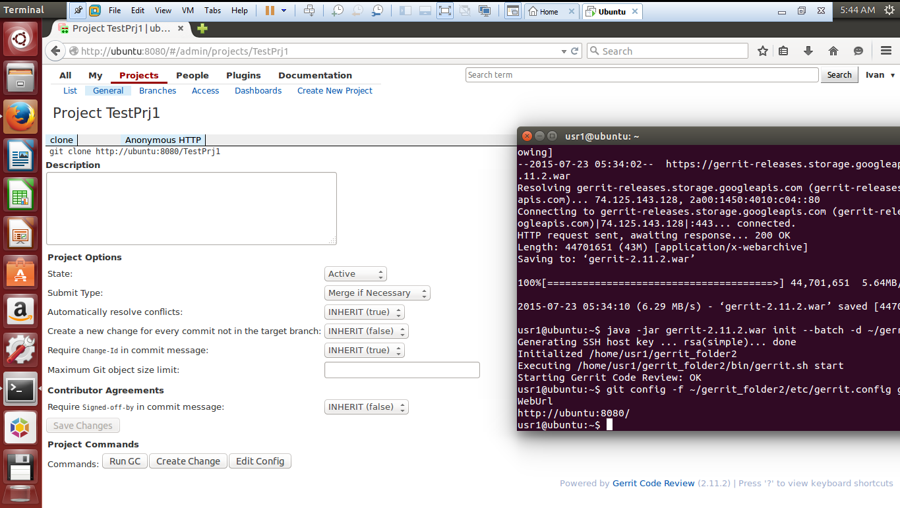Expand the Submit Type dropdown
Viewport: 900px width, 508px height.
click(x=377, y=293)
